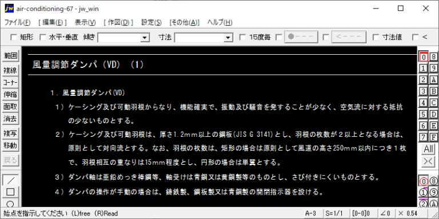The width and height of the screenshot is (439, 219).
Task: Toggle the 水平・垂直 checkbox
Action: 42,37
